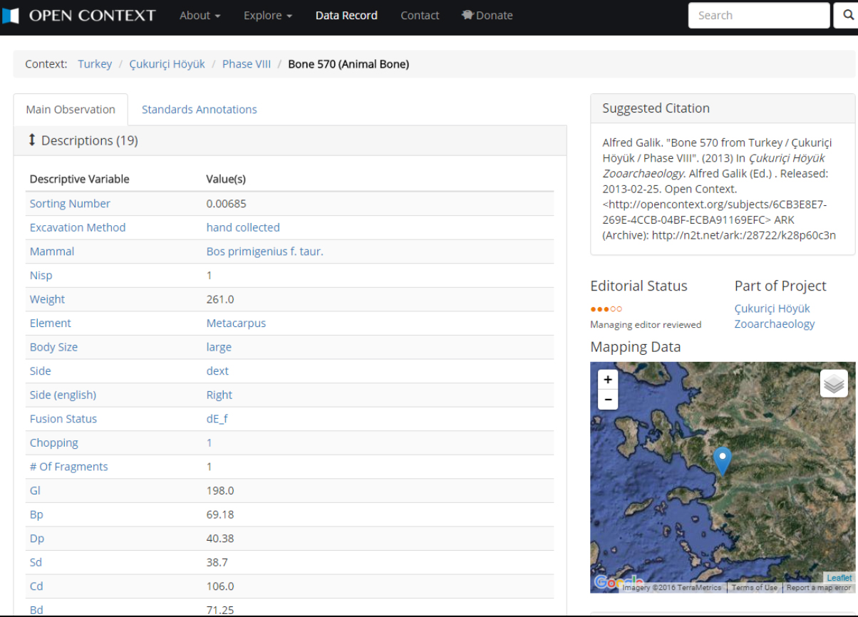Open the Phase VIII context link
858x617 pixels.
[x=247, y=64]
